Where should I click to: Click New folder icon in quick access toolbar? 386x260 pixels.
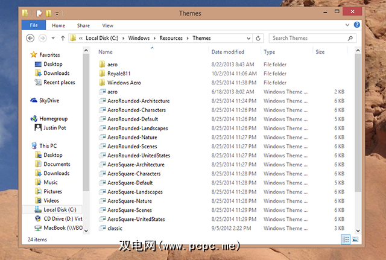[x=49, y=13]
